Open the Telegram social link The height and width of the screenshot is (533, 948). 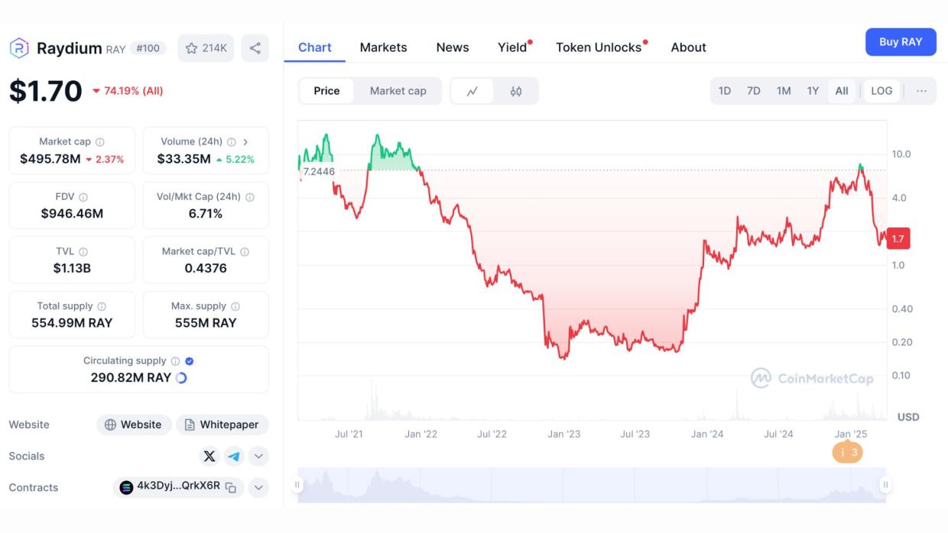[234, 457]
